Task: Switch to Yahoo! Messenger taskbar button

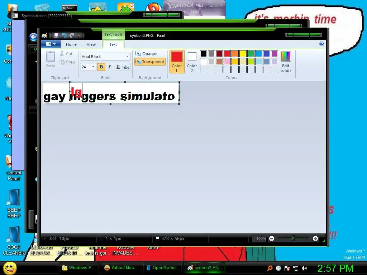Action: pos(121,268)
